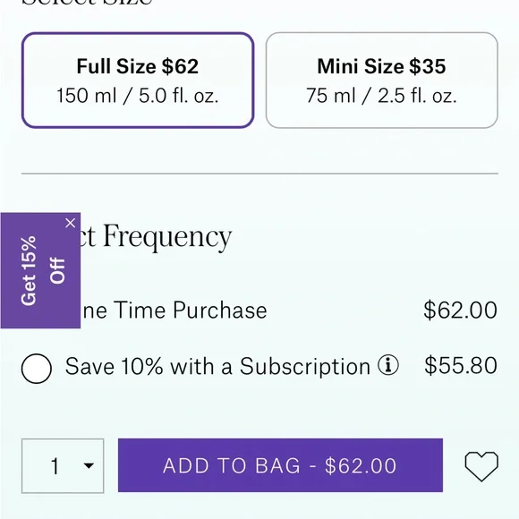The image size is (519, 519).
Task: Select the Save 10% subscription radio button
Action: pos(37,369)
